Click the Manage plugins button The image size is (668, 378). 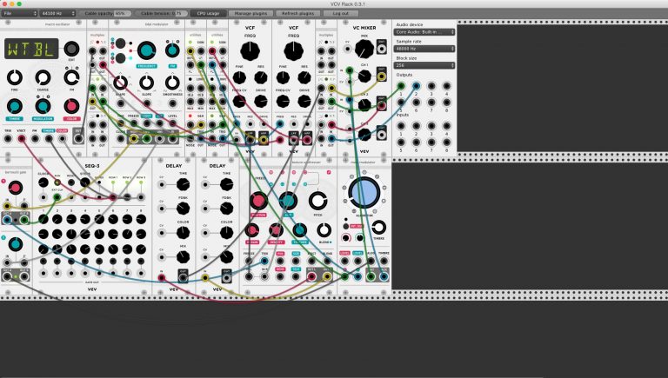tap(250, 13)
